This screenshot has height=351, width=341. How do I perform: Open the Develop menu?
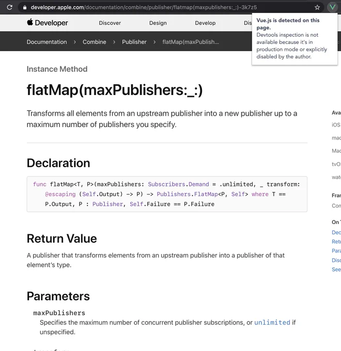[205, 23]
